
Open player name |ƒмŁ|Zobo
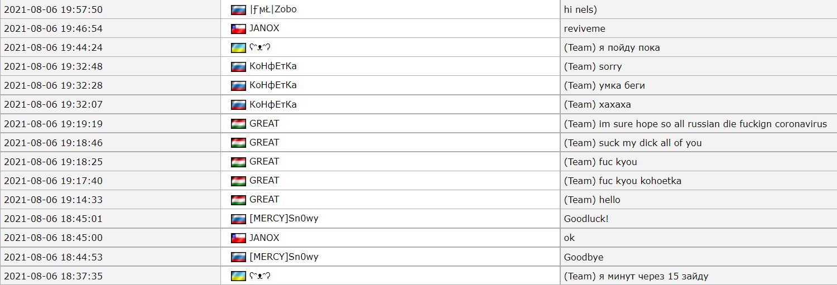[273, 9]
